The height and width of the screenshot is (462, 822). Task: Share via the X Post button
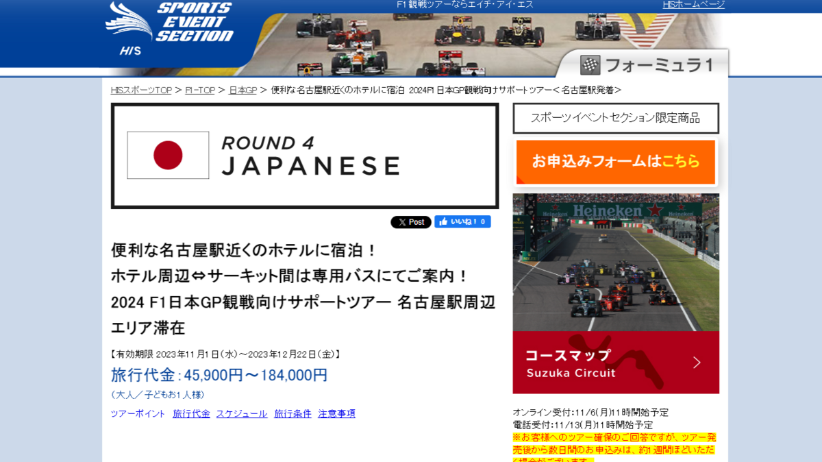[x=410, y=222]
